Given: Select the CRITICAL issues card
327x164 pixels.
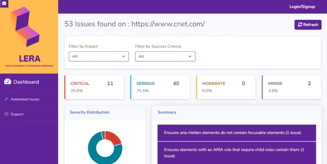Looking at the screenshot, I should click(x=94, y=87).
